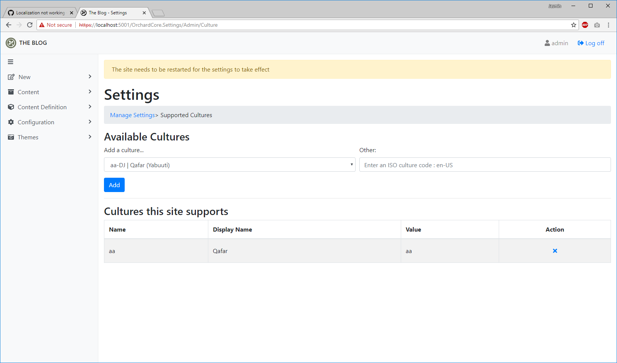The width and height of the screenshot is (617, 363).
Task: Open the Add a culture dropdown
Action: [229, 165]
